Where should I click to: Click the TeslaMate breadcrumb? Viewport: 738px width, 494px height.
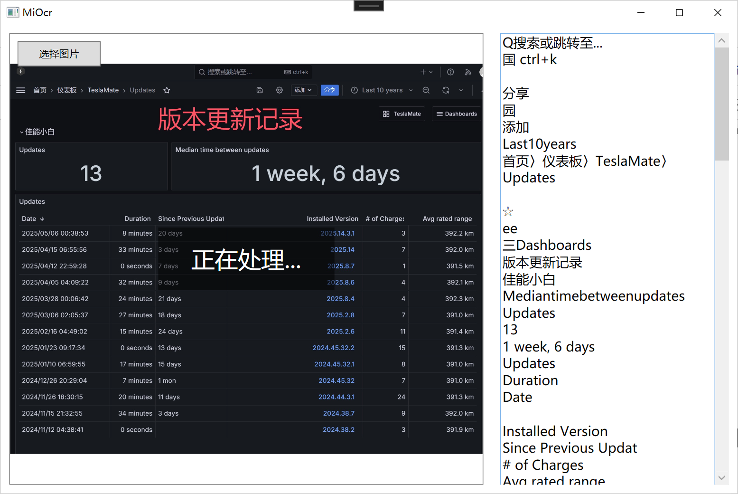click(103, 90)
